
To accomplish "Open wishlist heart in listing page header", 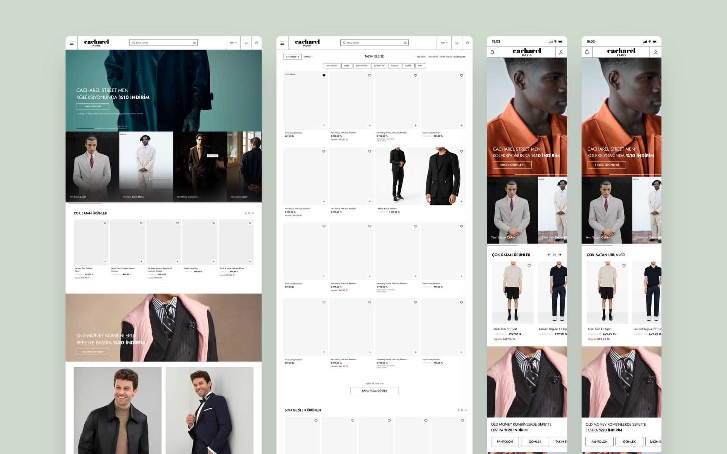I will coord(457,43).
